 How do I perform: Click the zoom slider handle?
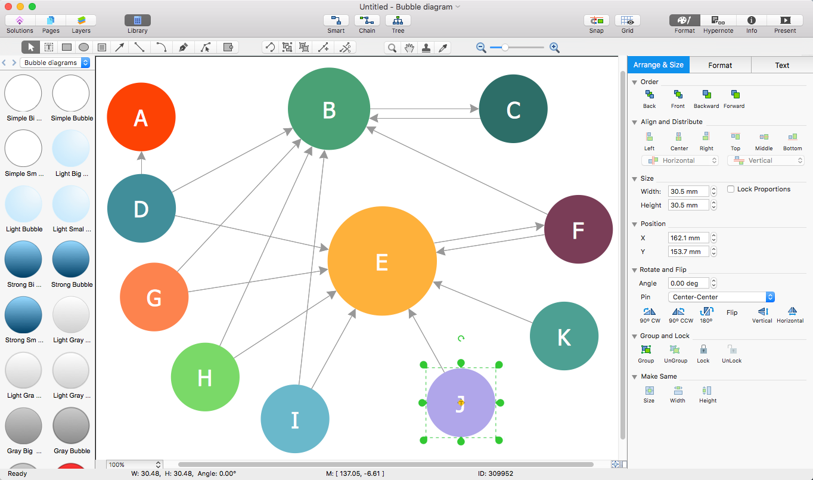[505, 48]
